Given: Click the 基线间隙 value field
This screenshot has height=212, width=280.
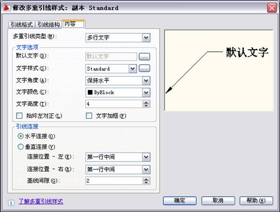Looking at the screenshot, I should click(114, 181).
